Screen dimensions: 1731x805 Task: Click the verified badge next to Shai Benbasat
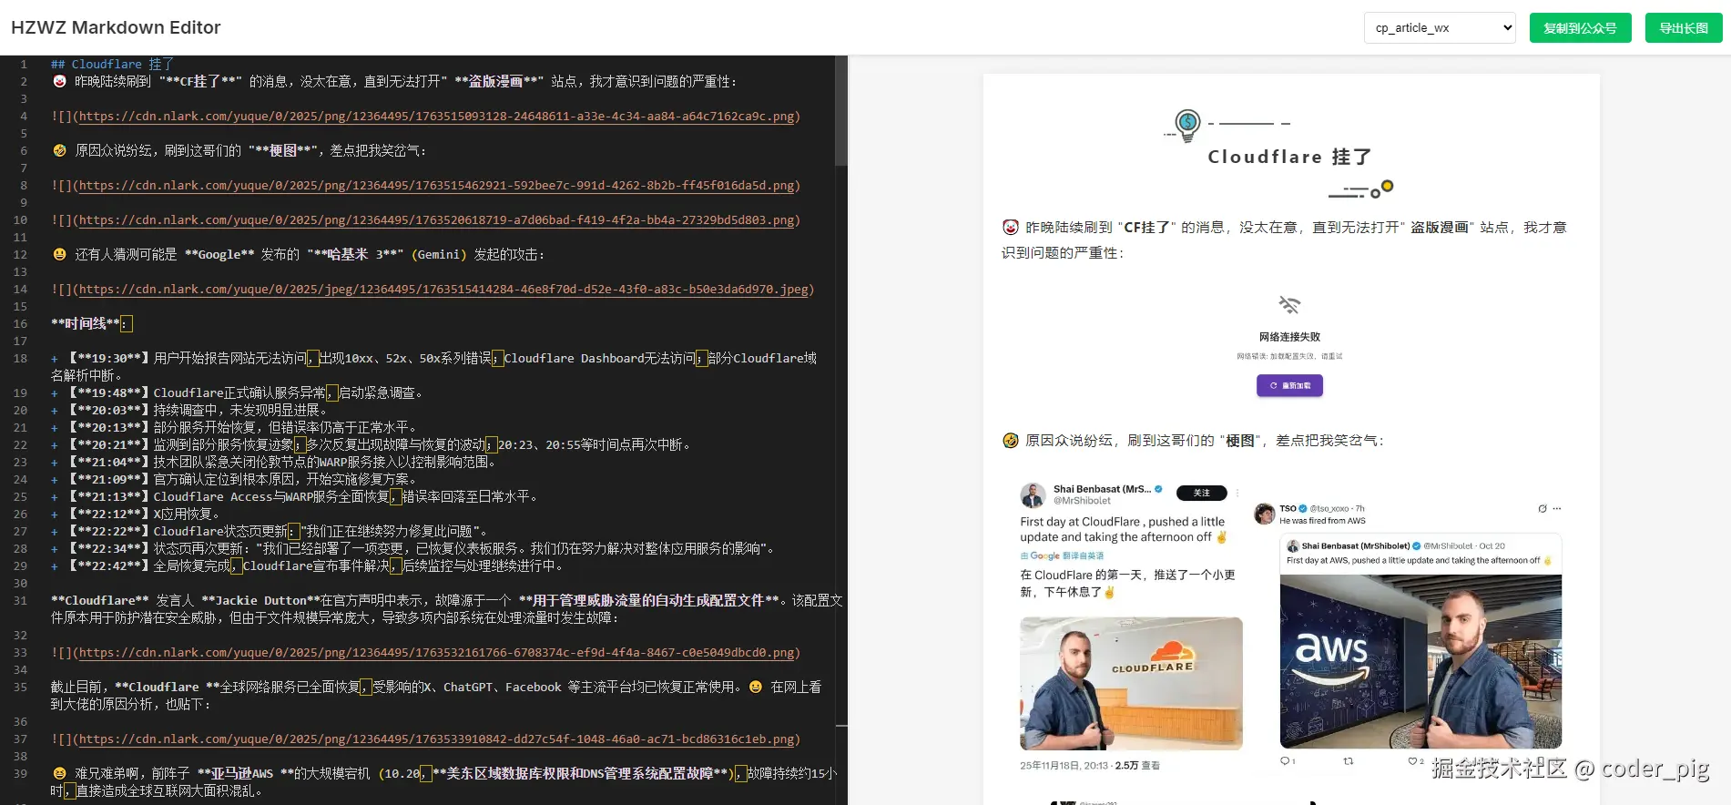(x=1158, y=489)
